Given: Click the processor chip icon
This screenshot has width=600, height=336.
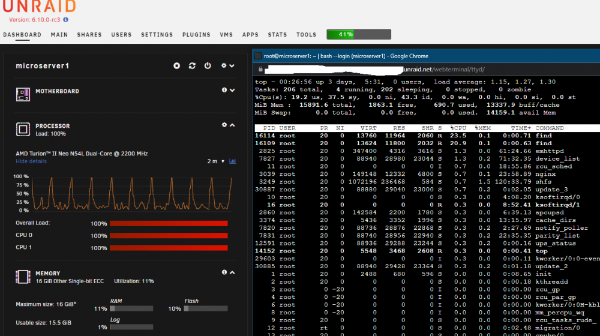Looking at the screenshot, I should [x=23, y=129].
